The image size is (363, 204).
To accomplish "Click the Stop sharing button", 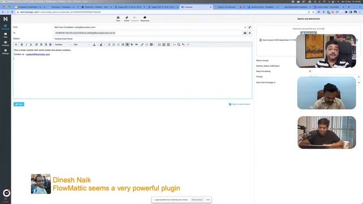I will click(197, 200).
